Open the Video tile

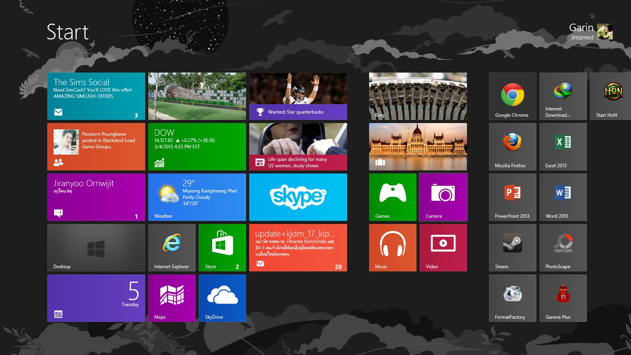[443, 248]
